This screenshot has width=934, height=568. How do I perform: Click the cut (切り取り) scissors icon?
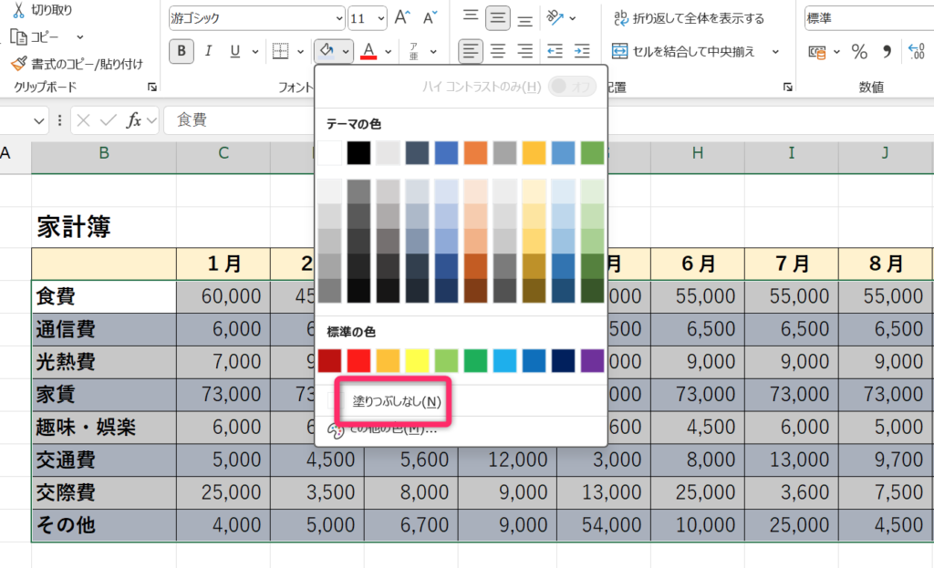(x=17, y=10)
